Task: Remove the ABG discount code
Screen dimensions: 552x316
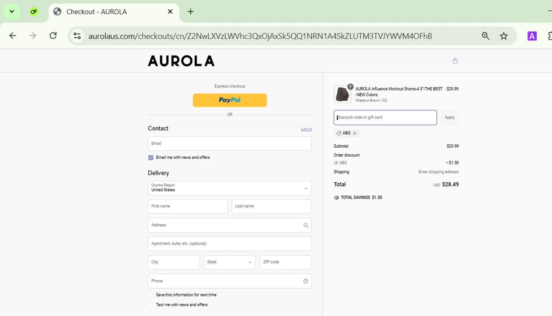Action: tap(355, 133)
